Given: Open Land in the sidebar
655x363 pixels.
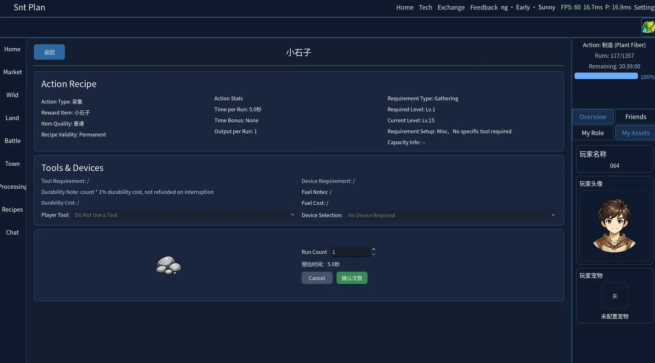Looking at the screenshot, I should click(x=12, y=118).
